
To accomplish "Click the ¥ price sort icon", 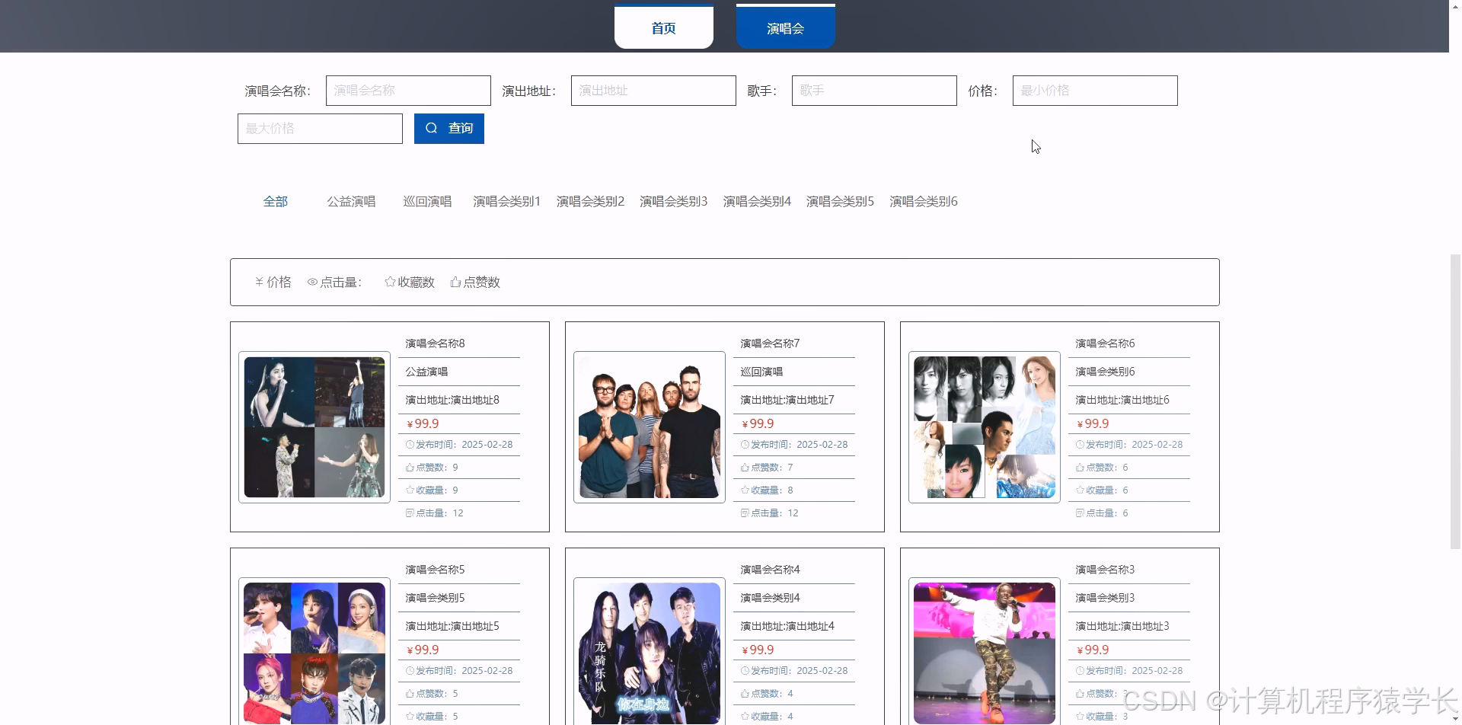I will (x=258, y=281).
